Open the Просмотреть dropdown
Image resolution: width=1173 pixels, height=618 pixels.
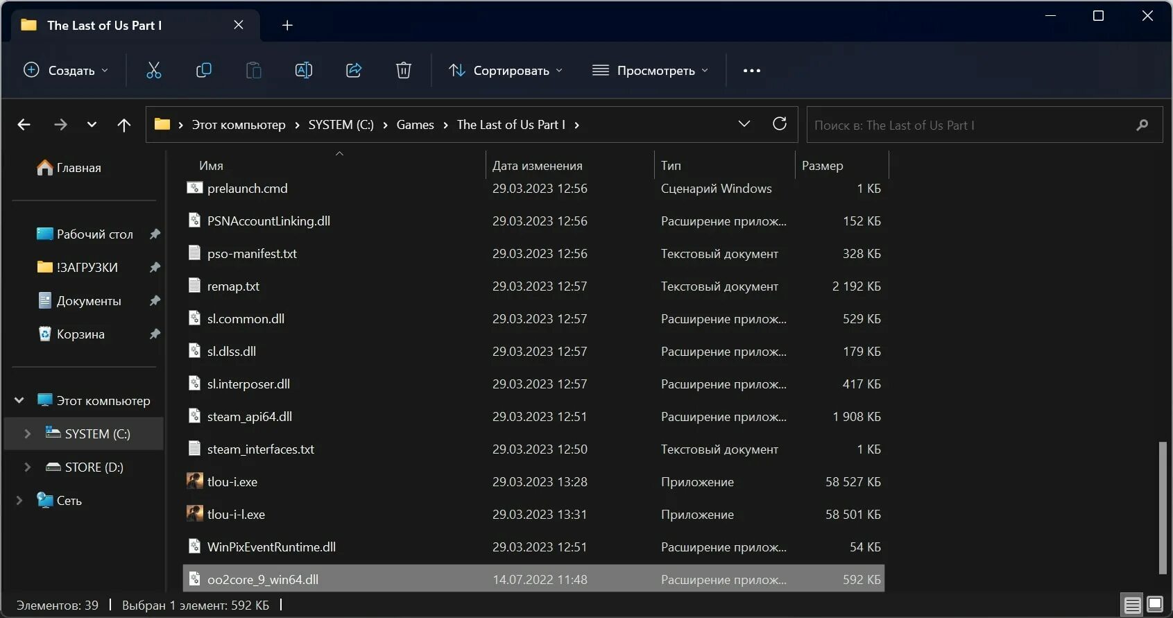650,70
